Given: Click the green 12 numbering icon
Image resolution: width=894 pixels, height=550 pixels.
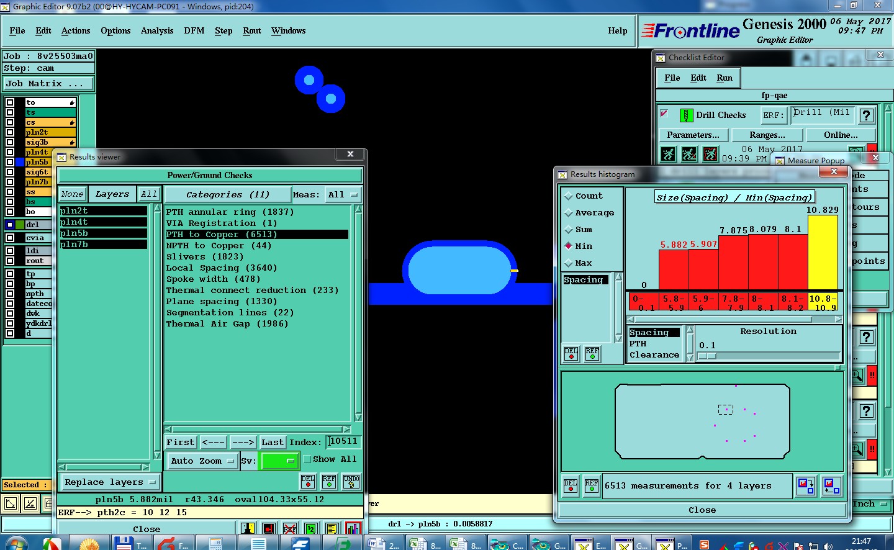Looking at the screenshot, I should click(x=311, y=528).
